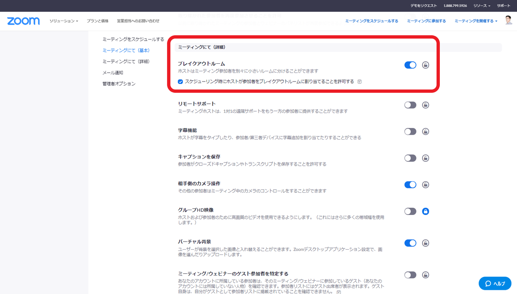Disable 相手側のカメラ操作 toggle
Viewport: 517px width, 294px height.
click(410, 185)
